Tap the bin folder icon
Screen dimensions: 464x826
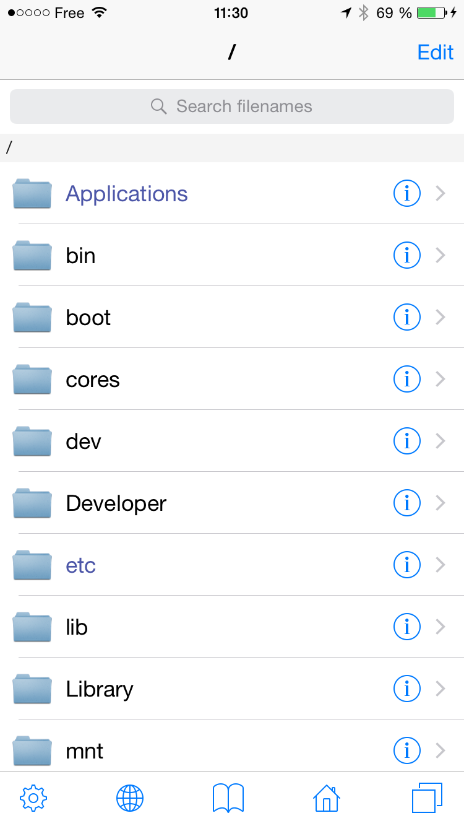[32, 256]
